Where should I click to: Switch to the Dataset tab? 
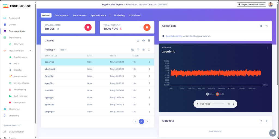pyautogui.click(x=46, y=15)
